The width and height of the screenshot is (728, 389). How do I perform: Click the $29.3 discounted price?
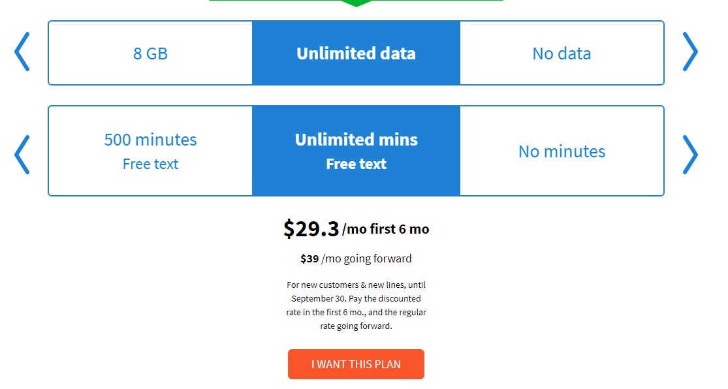tap(311, 228)
